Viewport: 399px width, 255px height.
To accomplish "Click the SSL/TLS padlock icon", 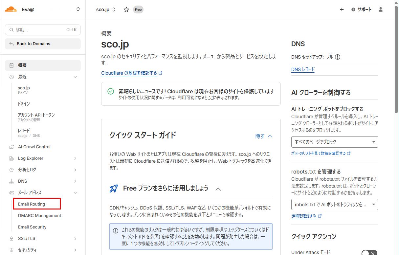I will 11,238.
